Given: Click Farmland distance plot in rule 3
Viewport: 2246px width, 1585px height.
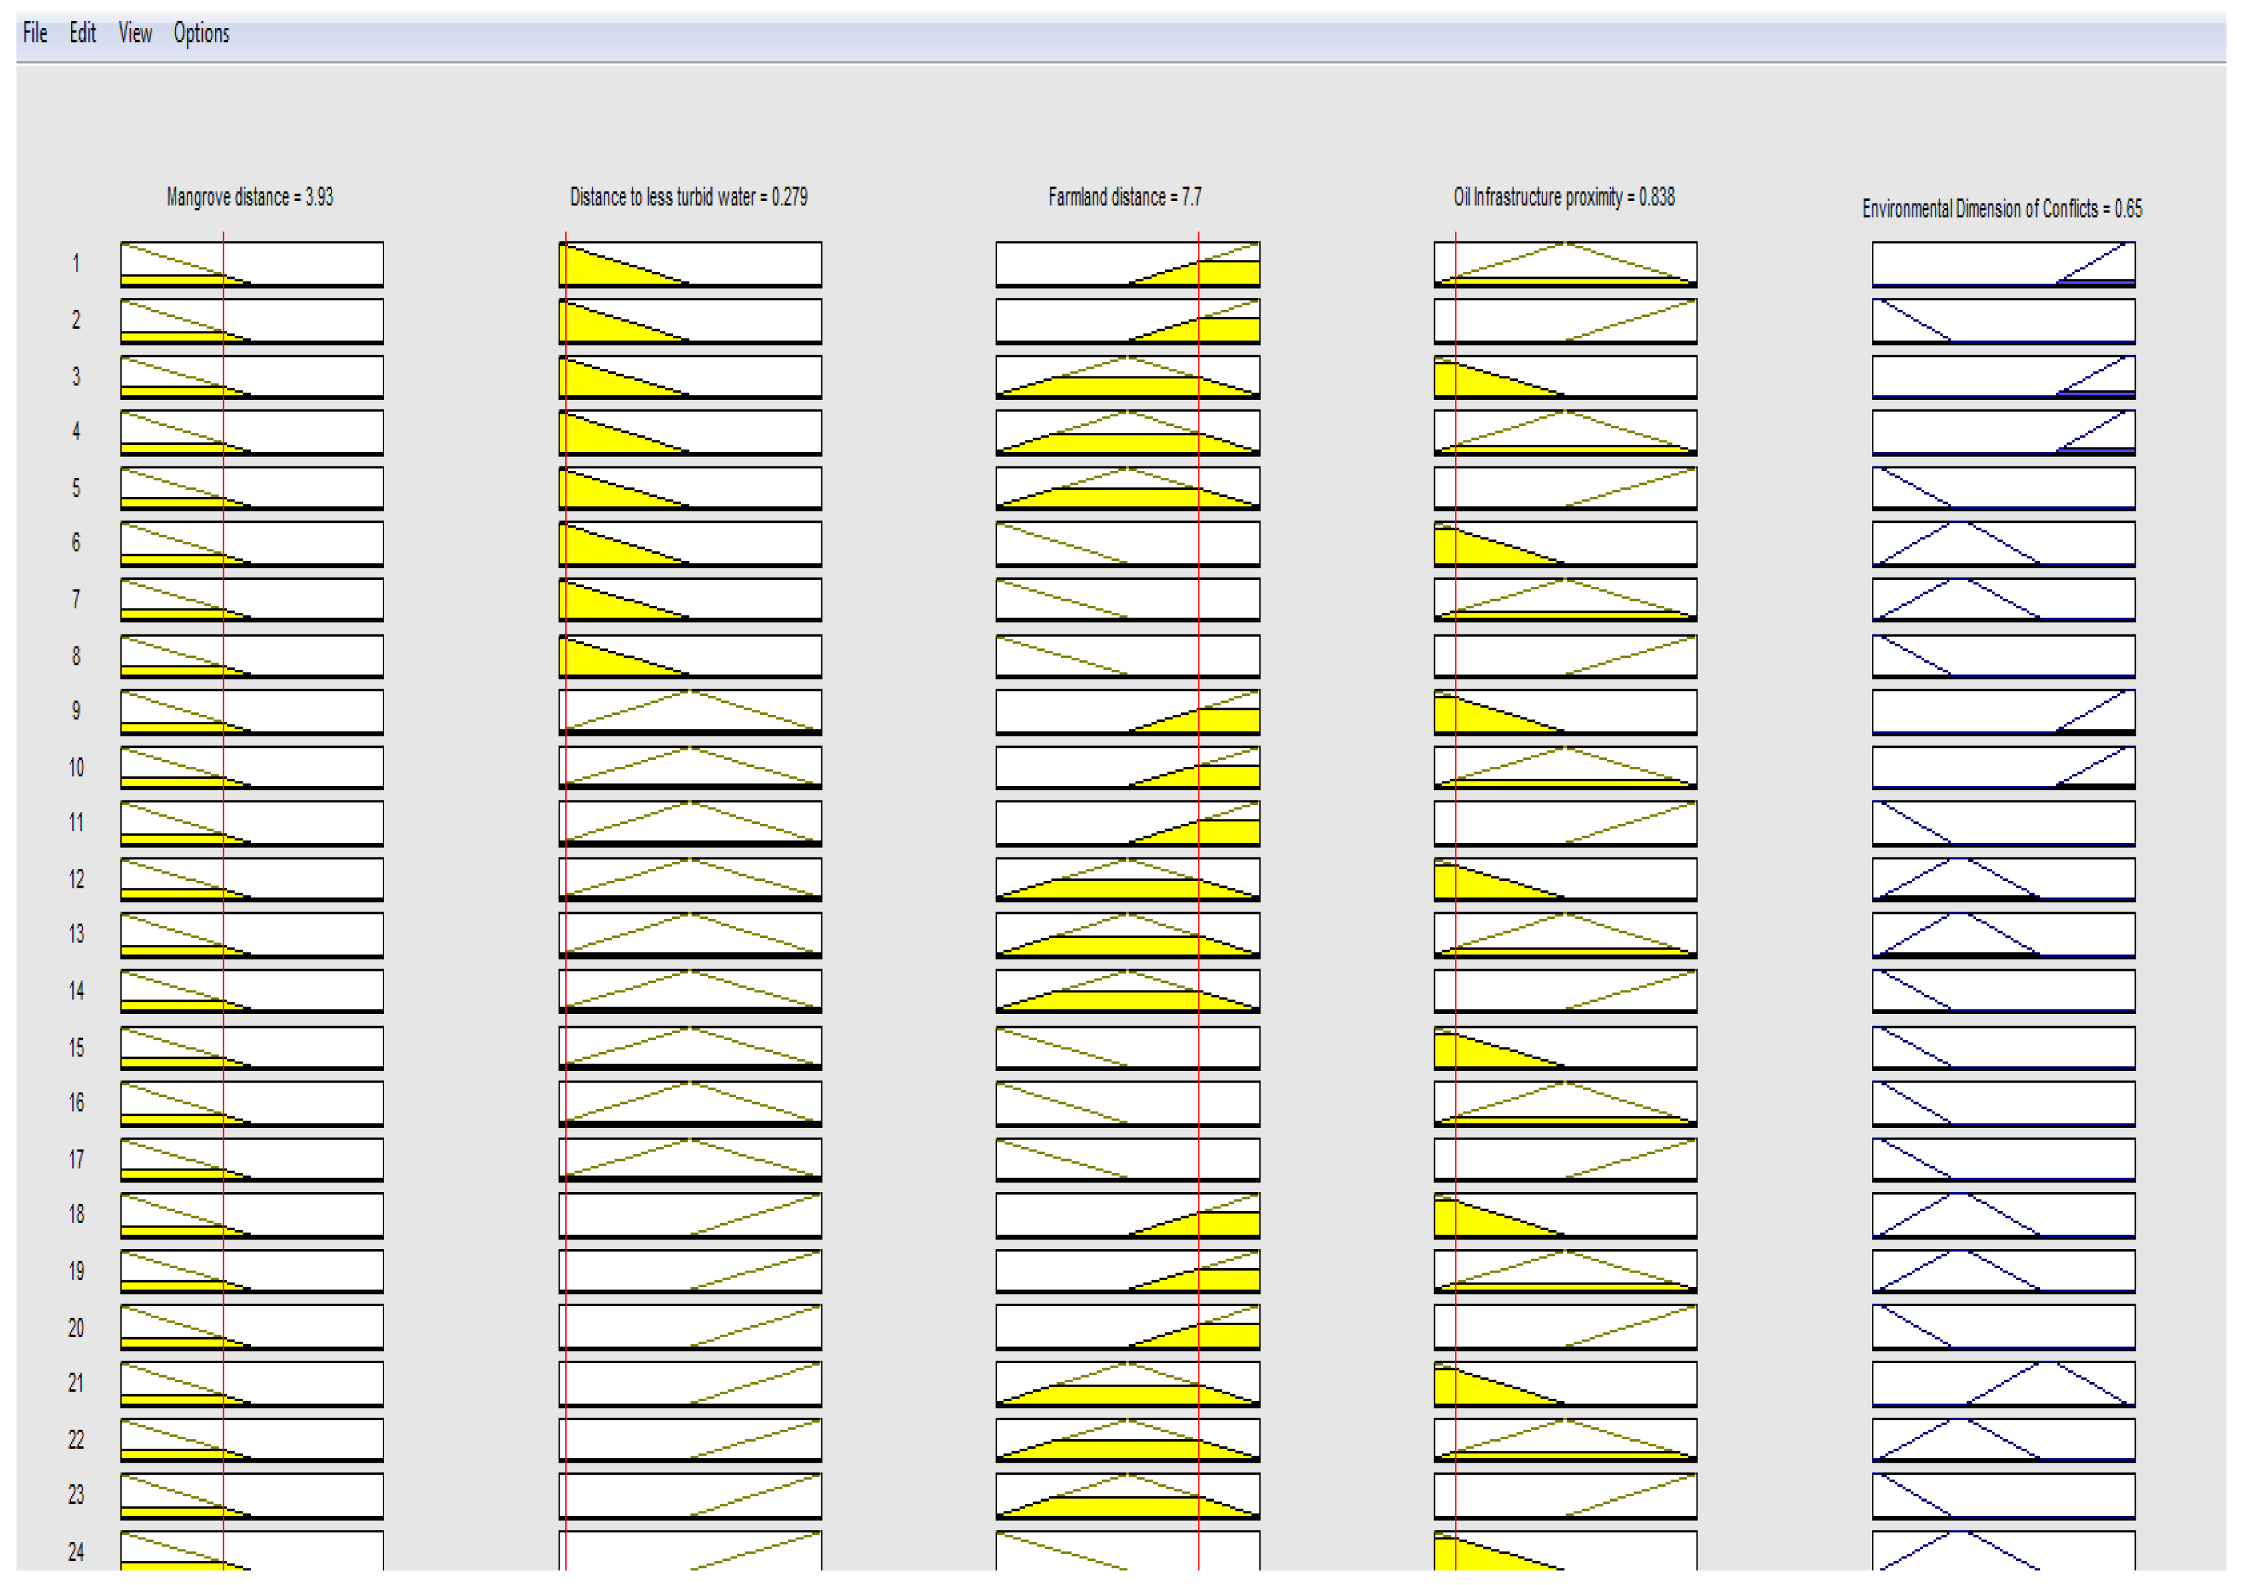Looking at the screenshot, I should click(1127, 376).
